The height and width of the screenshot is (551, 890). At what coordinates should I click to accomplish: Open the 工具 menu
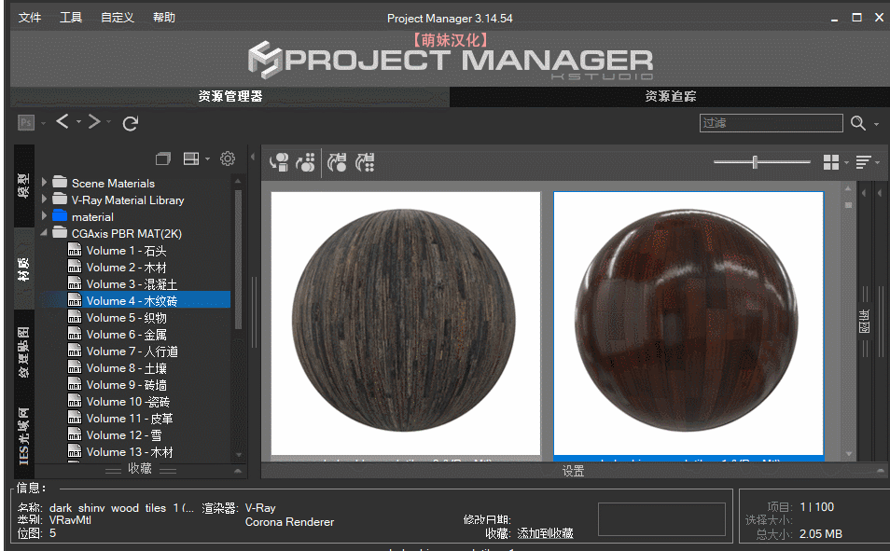click(x=71, y=18)
